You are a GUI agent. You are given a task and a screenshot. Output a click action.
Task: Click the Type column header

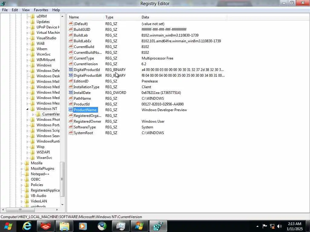pyautogui.click(x=122, y=17)
